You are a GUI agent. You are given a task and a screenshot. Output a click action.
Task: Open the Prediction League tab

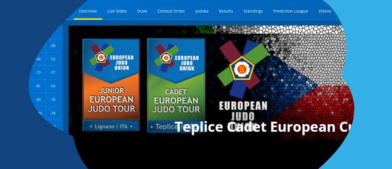291,11
